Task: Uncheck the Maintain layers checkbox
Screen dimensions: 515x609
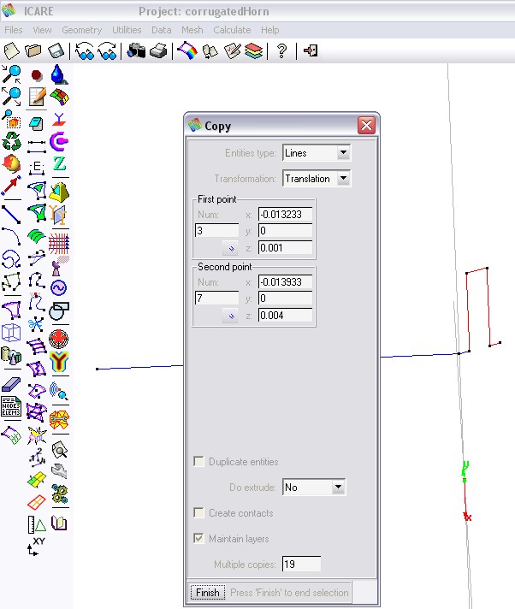Action: pos(198,538)
